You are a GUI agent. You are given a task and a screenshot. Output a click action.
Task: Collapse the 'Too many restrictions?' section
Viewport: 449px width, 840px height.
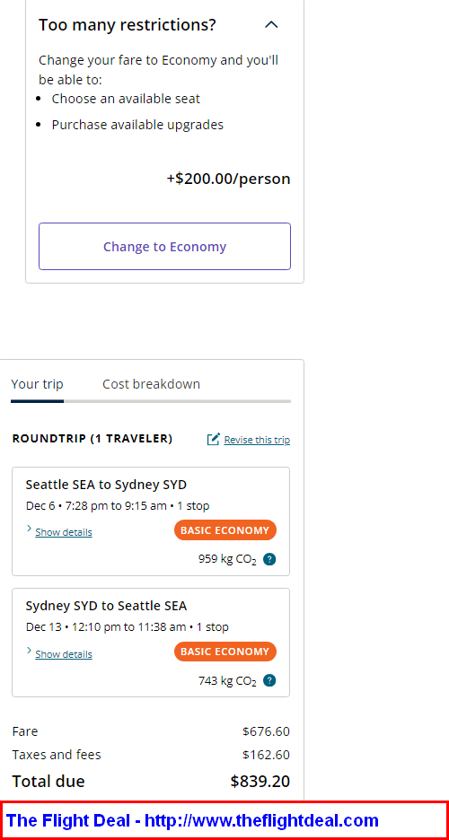(x=272, y=24)
